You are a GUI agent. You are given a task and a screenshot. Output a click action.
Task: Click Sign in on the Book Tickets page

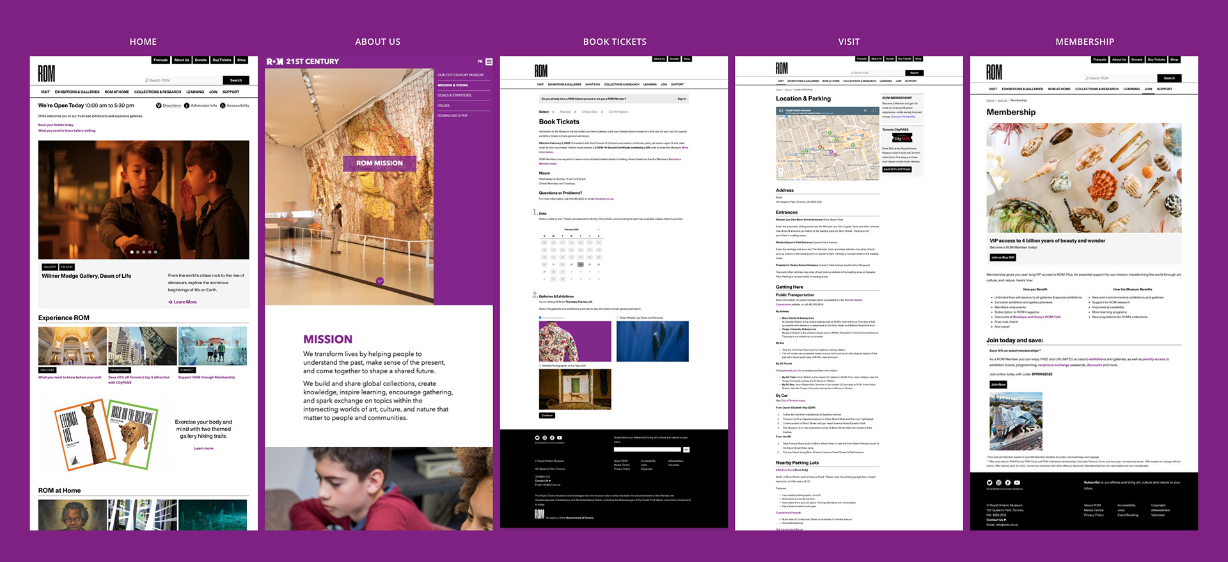coord(682,99)
